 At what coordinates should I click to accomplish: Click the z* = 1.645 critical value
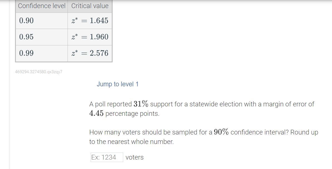[x=90, y=21]
